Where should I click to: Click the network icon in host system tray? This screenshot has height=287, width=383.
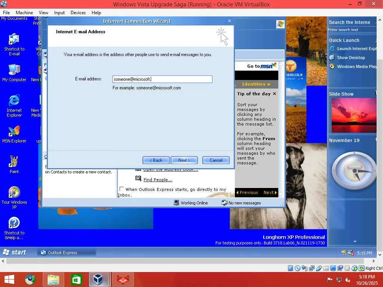click(x=339, y=280)
